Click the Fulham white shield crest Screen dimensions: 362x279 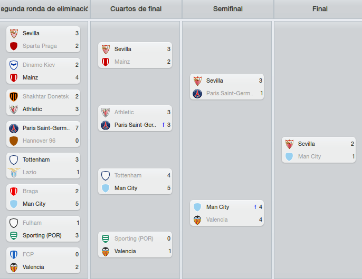point(14,223)
